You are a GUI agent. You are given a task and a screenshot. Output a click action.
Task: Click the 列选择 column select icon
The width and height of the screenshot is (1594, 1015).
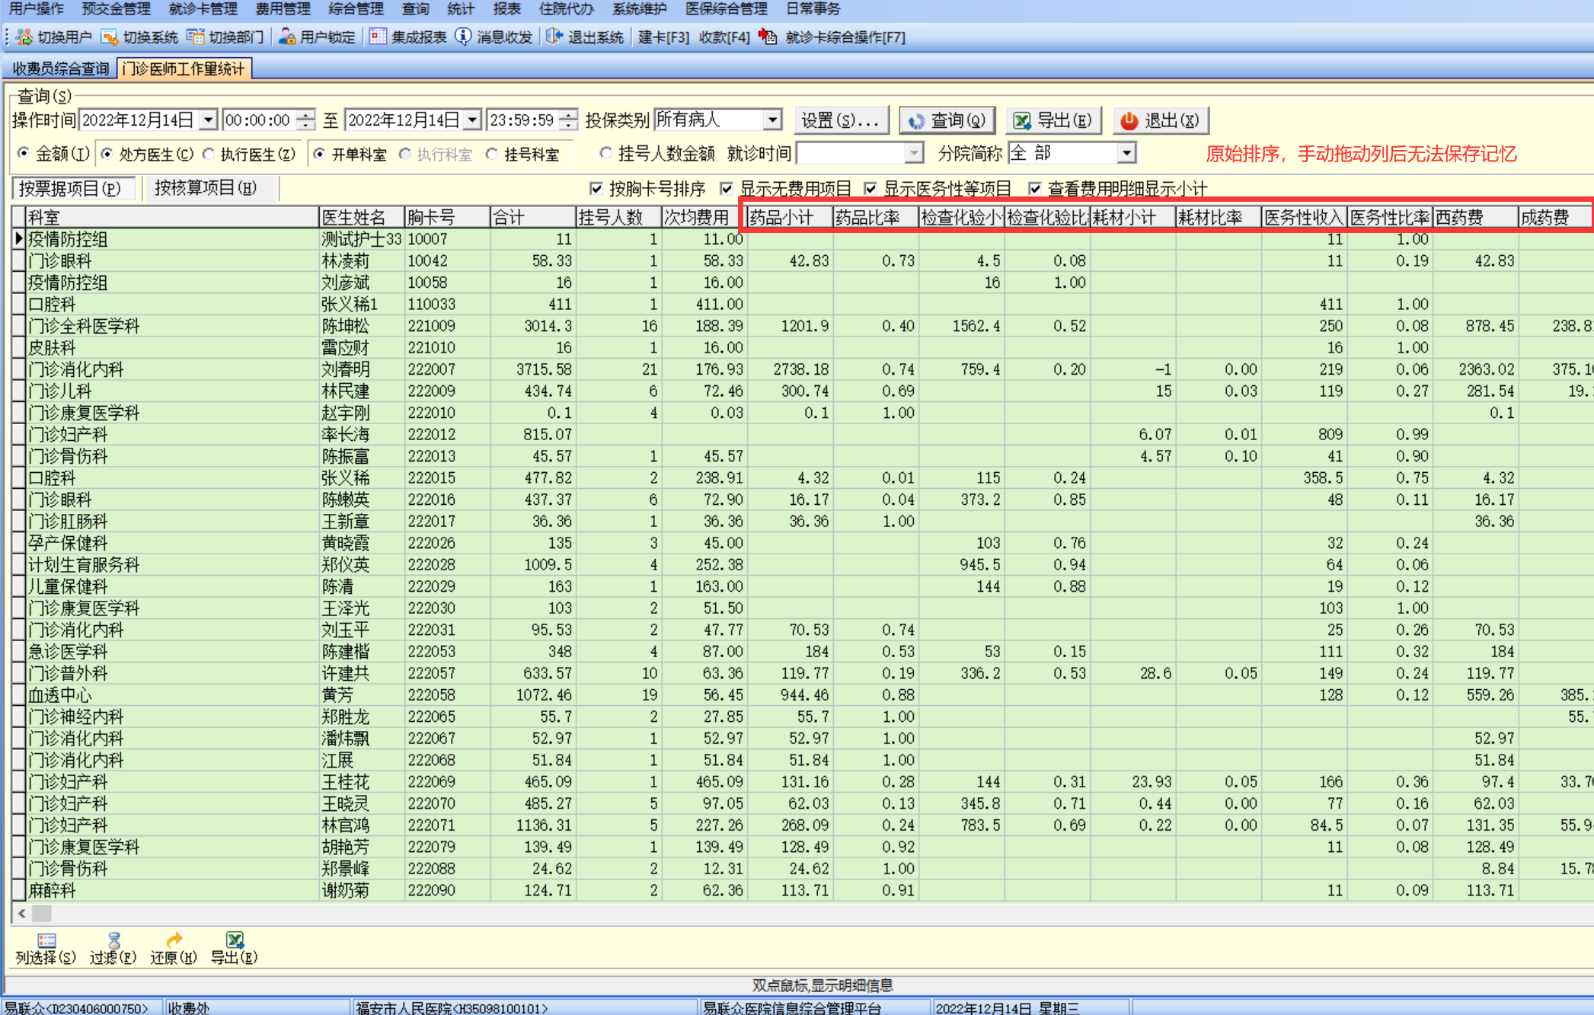pos(46,941)
